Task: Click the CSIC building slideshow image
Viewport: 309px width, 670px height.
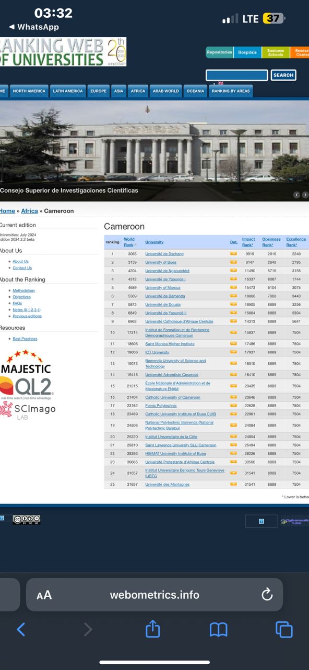Action: pyautogui.click(x=154, y=151)
